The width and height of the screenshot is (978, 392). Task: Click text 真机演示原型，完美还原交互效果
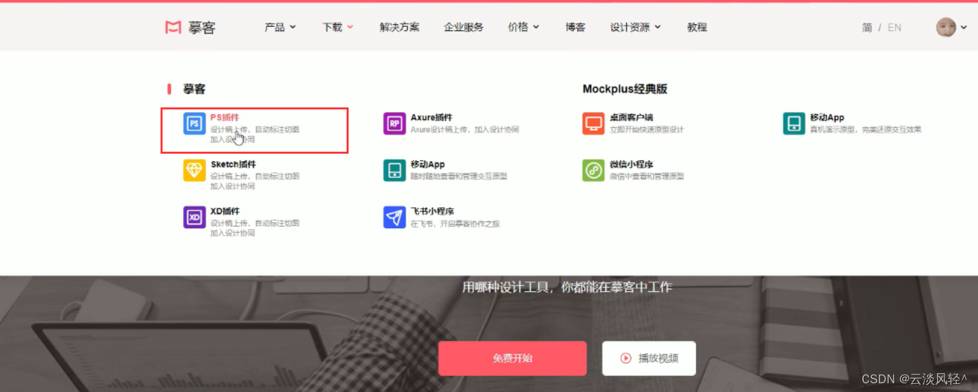pos(865,130)
